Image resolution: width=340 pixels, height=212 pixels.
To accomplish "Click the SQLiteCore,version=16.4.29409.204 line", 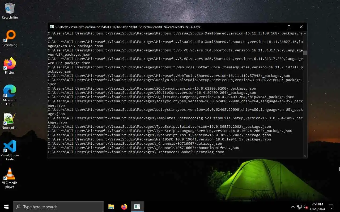I will pyautogui.click(x=152, y=93).
